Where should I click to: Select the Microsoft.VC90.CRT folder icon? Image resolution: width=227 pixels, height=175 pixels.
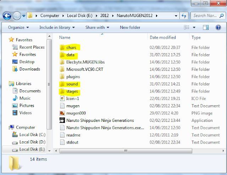[x=62, y=69]
